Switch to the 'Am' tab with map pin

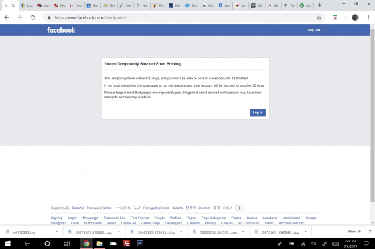click(224, 5)
